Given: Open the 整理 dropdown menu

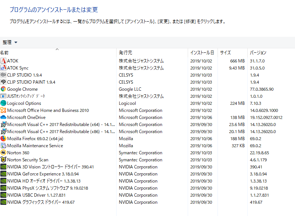Looking at the screenshot, I should pyautogui.click(x=10, y=42).
